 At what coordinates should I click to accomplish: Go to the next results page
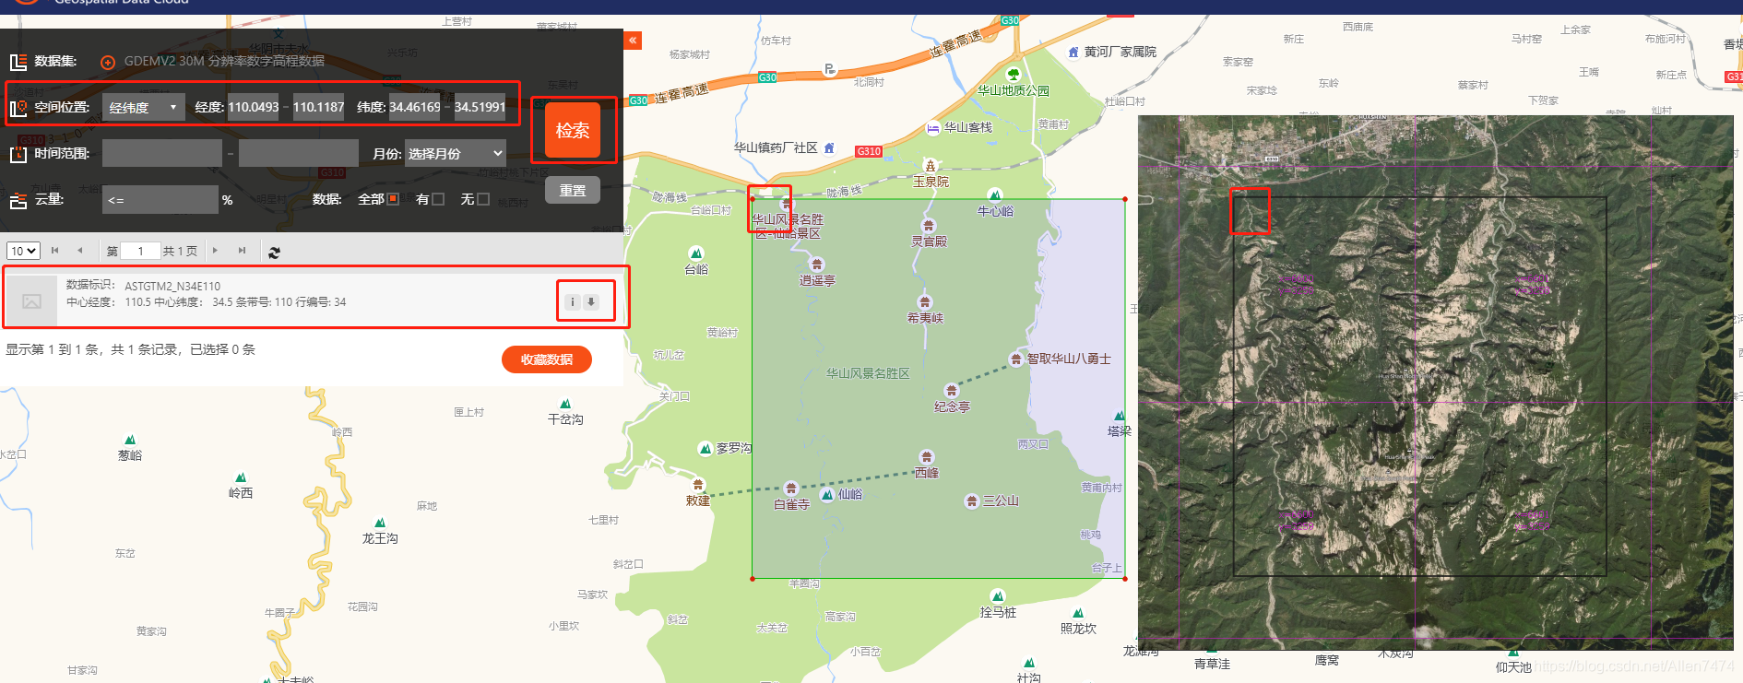(216, 251)
